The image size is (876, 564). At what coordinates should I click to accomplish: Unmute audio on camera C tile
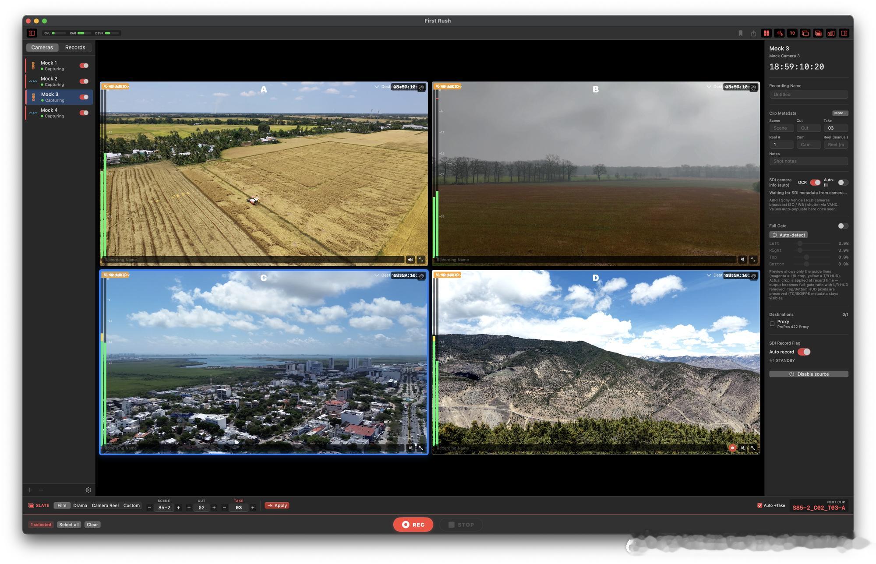[410, 448]
